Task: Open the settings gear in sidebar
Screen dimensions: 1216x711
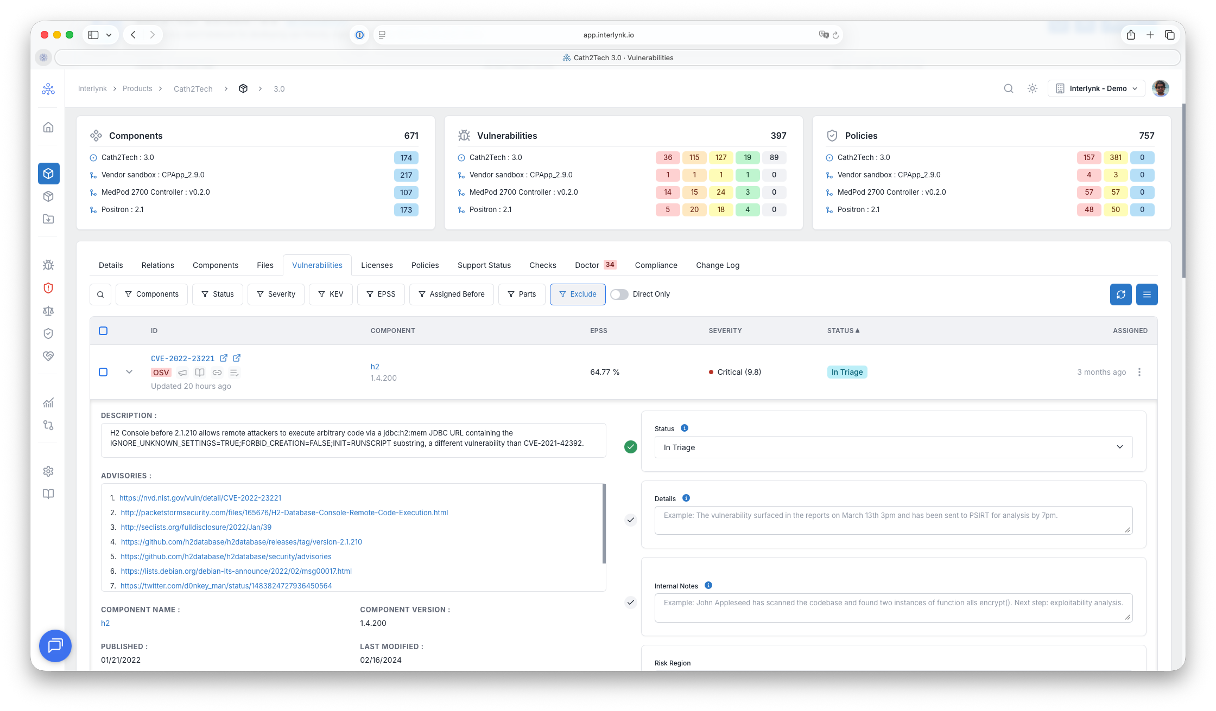Action: tap(48, 471)
